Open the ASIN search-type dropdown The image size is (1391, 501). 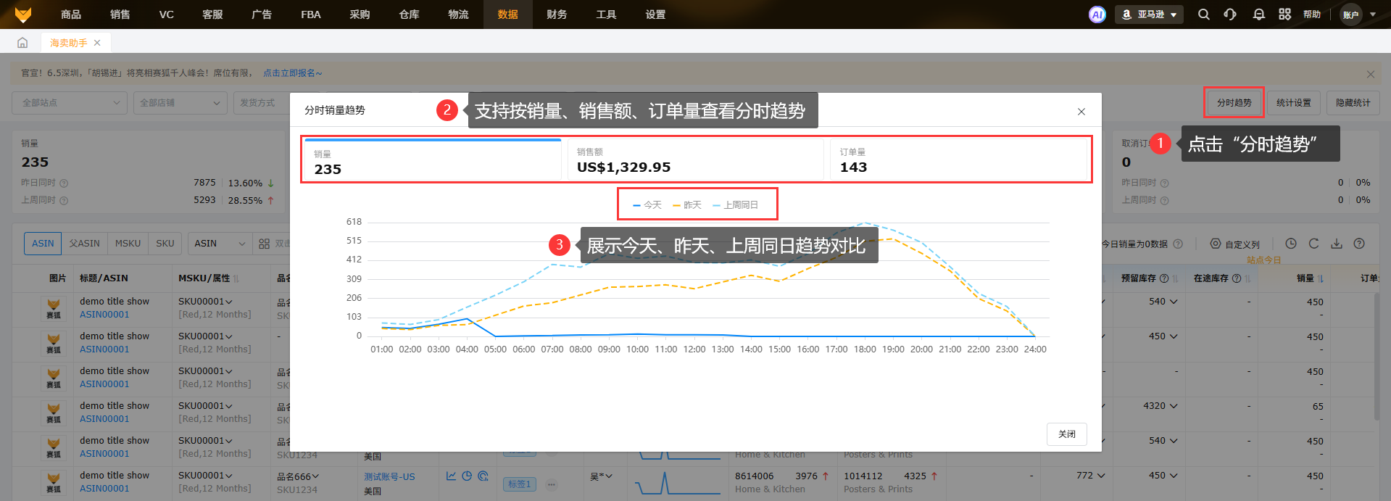[220, 244]
